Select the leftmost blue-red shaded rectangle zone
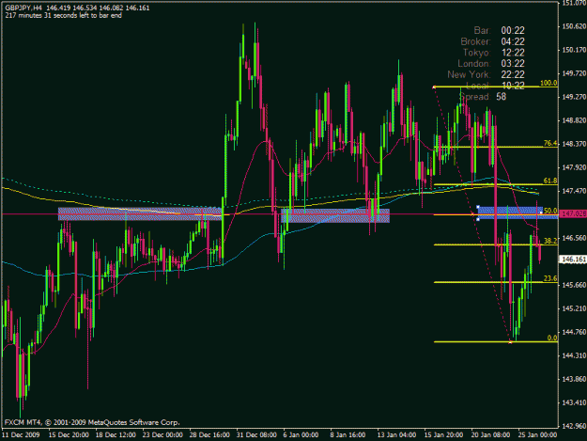The image size is (587, 441). [140, 214]
